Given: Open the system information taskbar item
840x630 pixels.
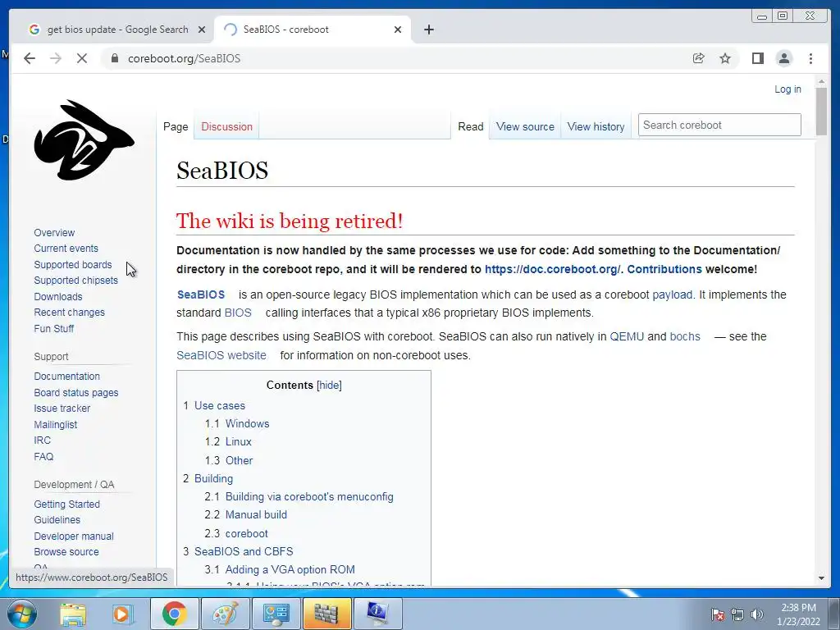Looking at the screenshot, I should coord(377,614).
